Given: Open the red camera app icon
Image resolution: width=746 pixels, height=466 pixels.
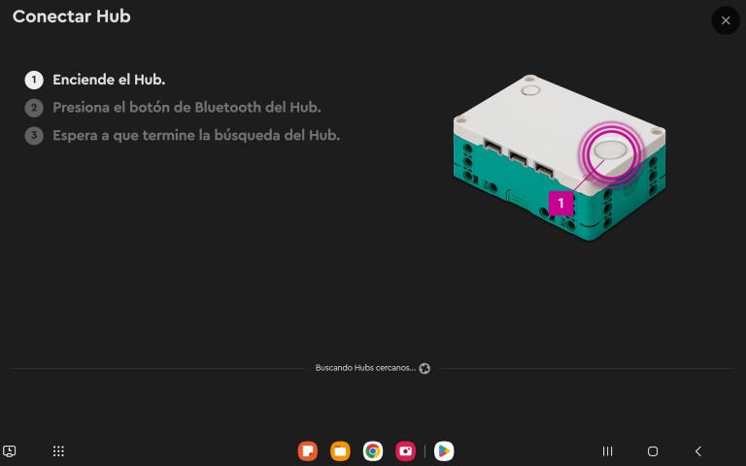Looking at the screenshot, I should point(405,450).
